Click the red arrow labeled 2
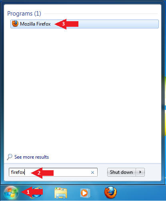This screenshot has width=166, height=201. point(42,173)
